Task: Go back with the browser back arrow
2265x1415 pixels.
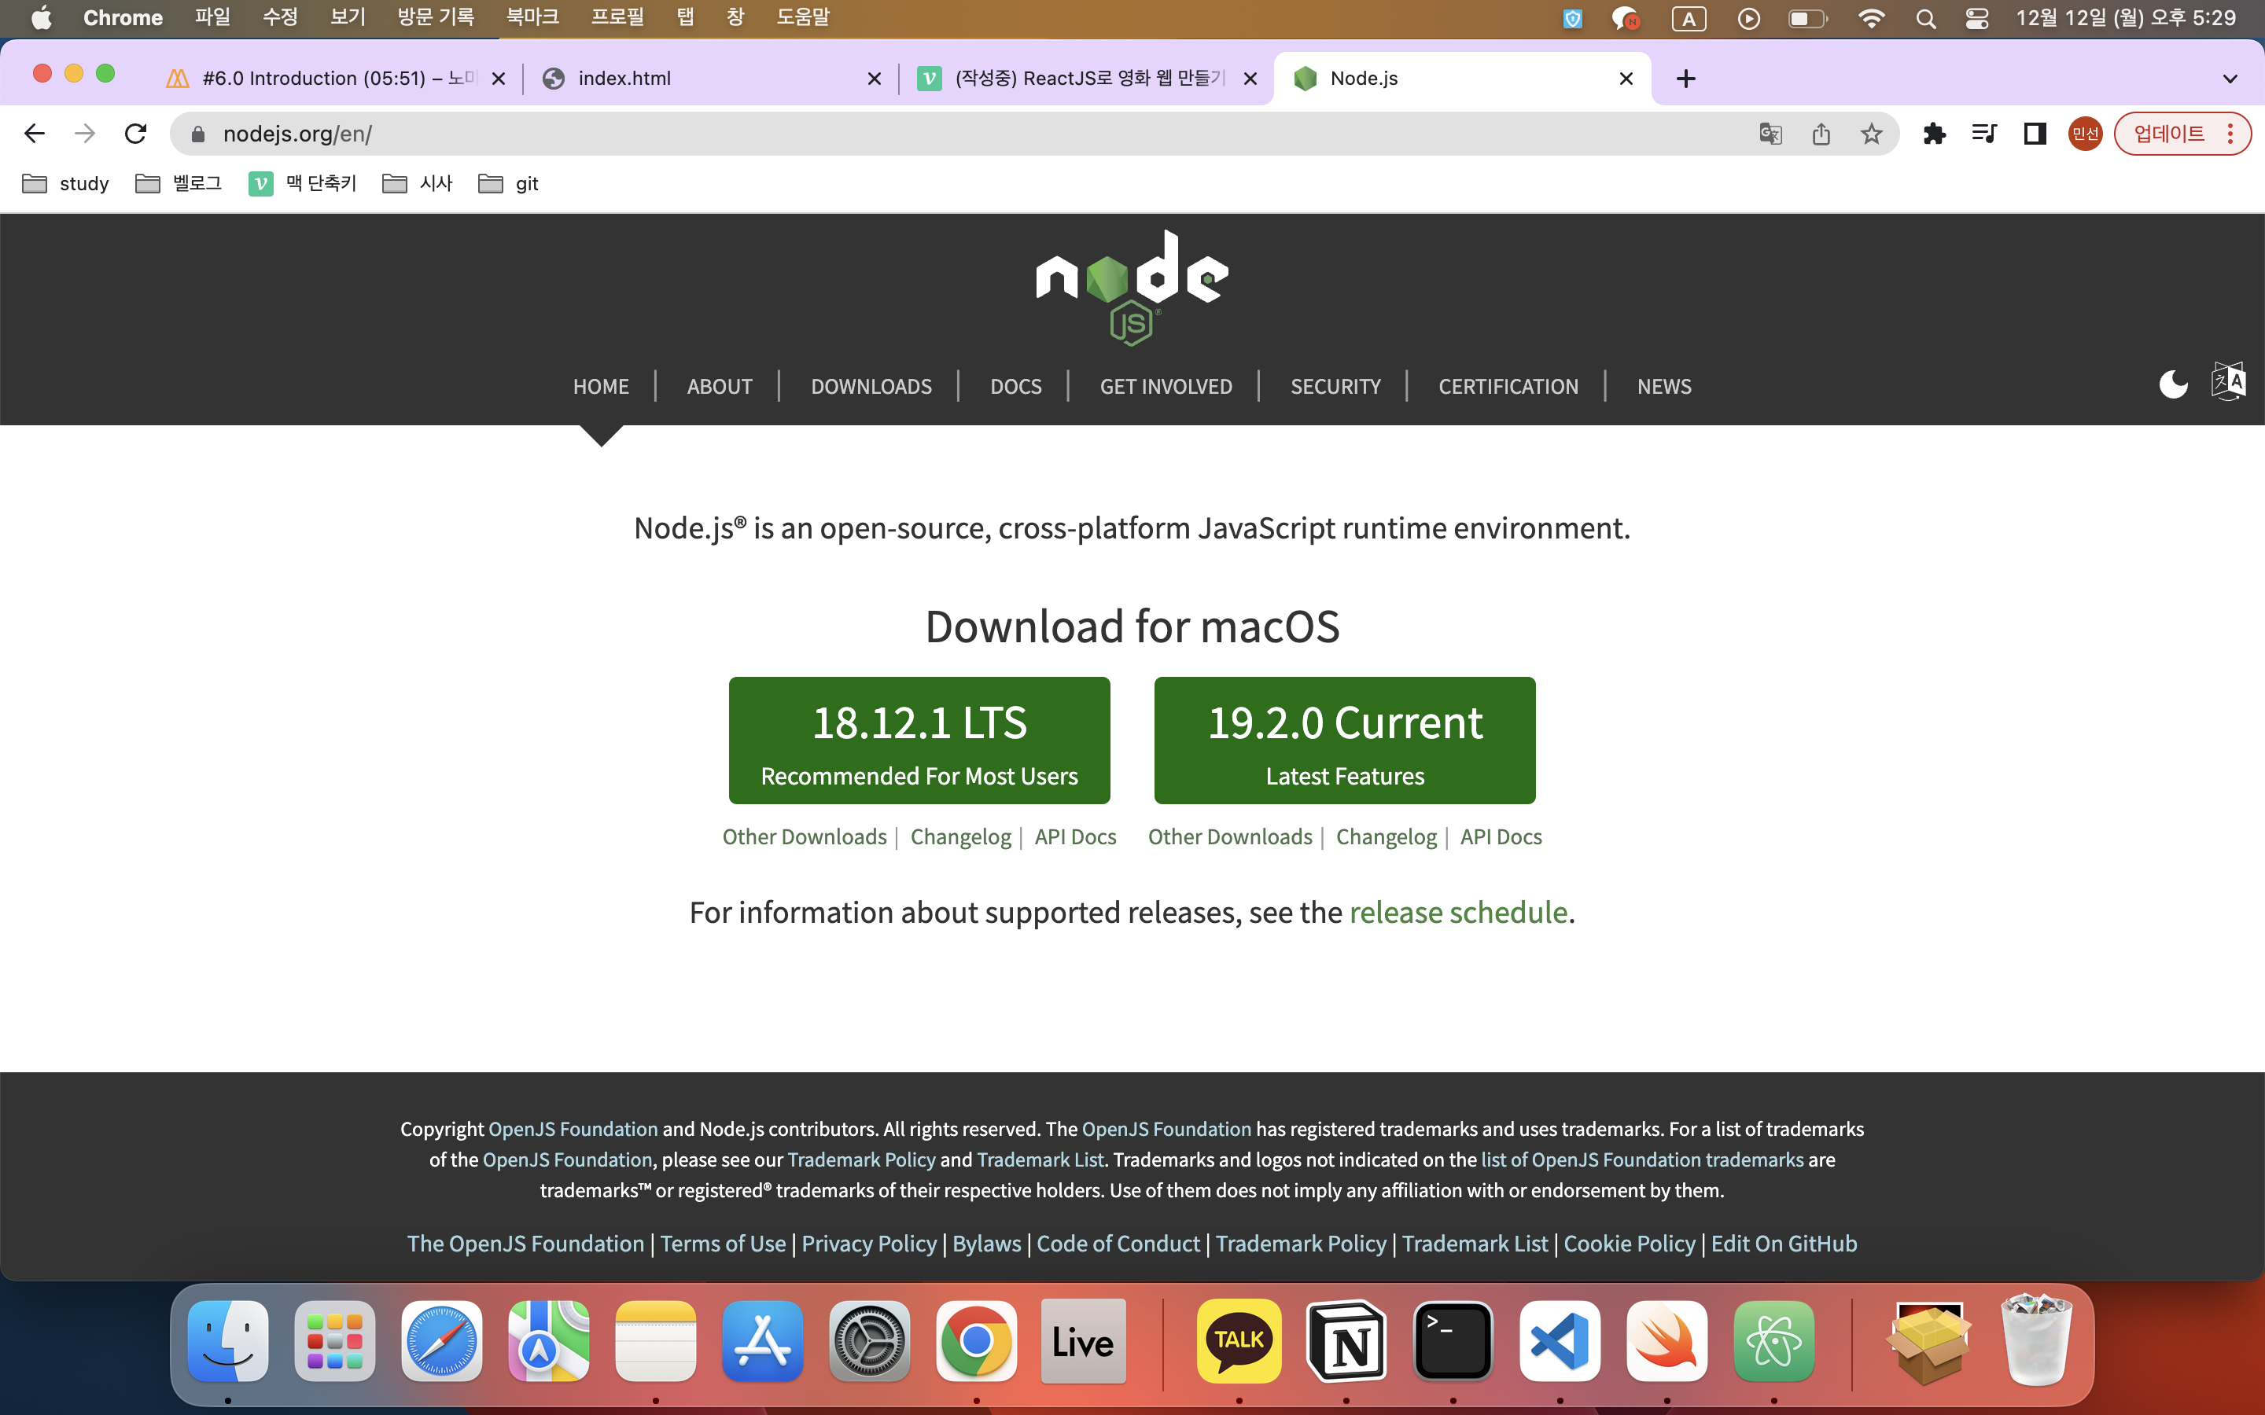Action: [x=35, y=134]
